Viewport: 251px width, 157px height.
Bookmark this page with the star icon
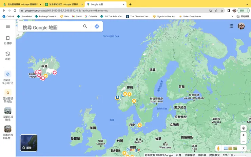point(222,11)
